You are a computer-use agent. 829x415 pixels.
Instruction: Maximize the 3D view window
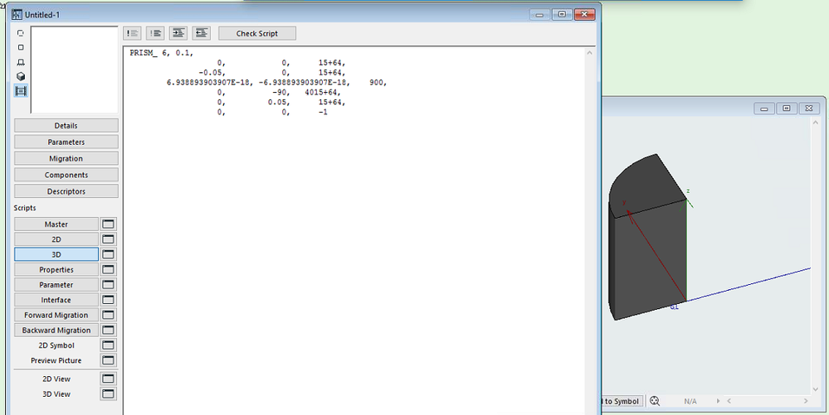[786, 109]
